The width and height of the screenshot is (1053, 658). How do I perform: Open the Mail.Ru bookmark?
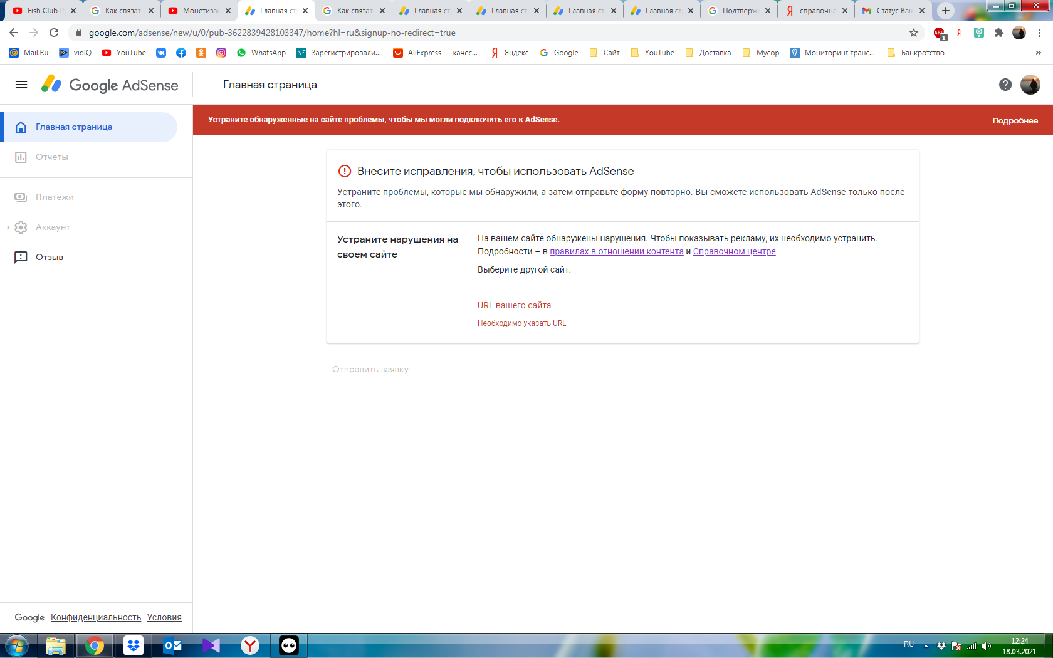29,53
